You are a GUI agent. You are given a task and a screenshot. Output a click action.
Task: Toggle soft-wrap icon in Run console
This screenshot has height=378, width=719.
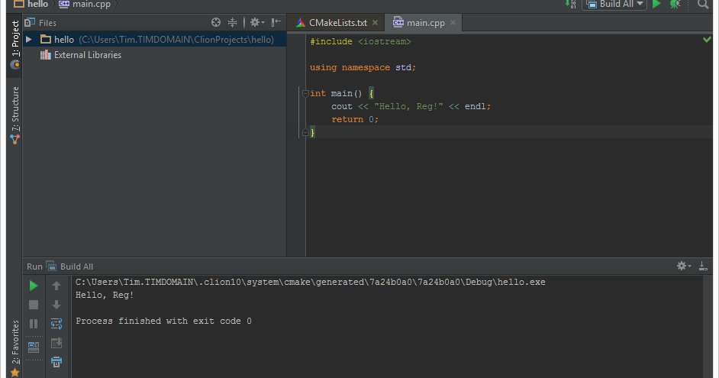pos(56,324)
